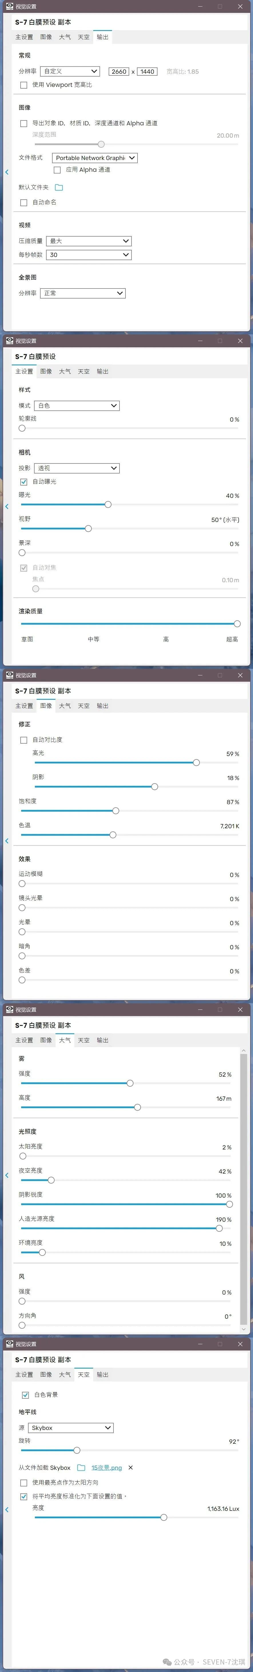Open the 压缩质量 dropdown
This screenshot has width=253, height=1672.
click(89, 241)
